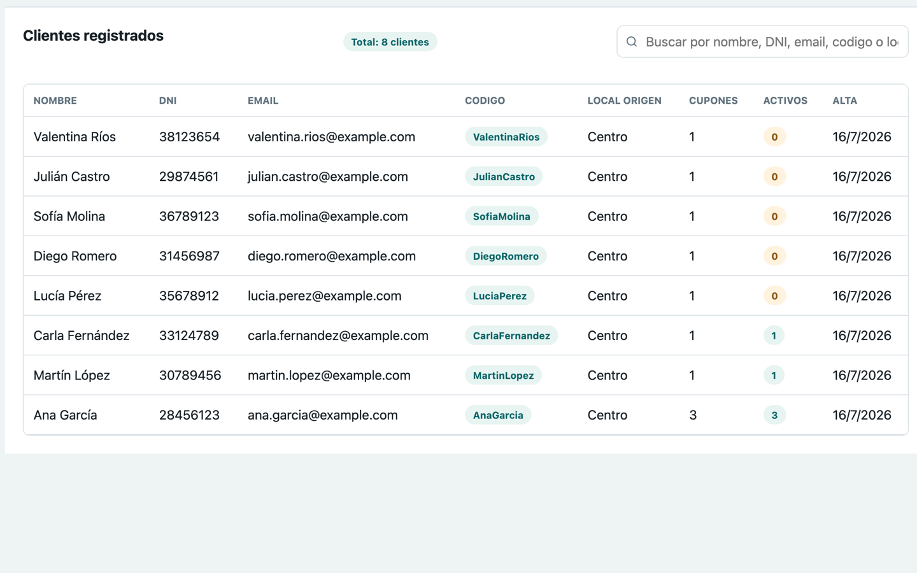917x573 pixels.
Task: Select the Diego Romero name cell
Action: [75, 256]
